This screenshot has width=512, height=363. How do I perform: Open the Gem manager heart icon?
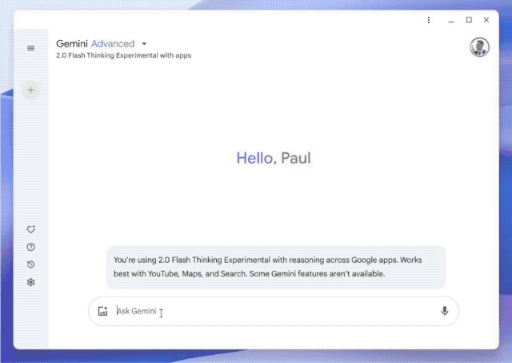(31, 229)
